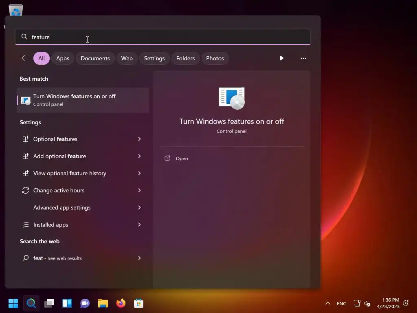Open Task View from the taskbar
The width and height of the screenshot is (417, 313).
point(49,303)
